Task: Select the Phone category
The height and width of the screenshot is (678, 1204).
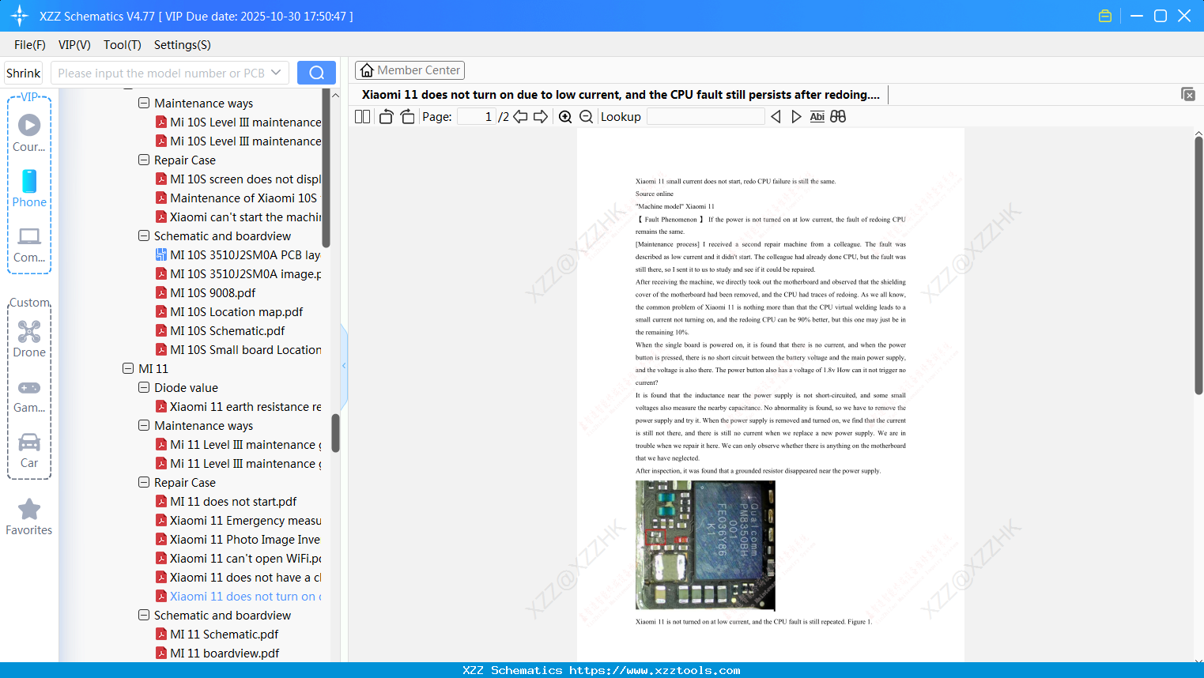Action: point(29,189)
